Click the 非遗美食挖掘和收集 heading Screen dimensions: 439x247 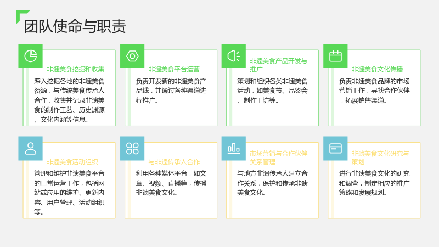coord(75,69)
